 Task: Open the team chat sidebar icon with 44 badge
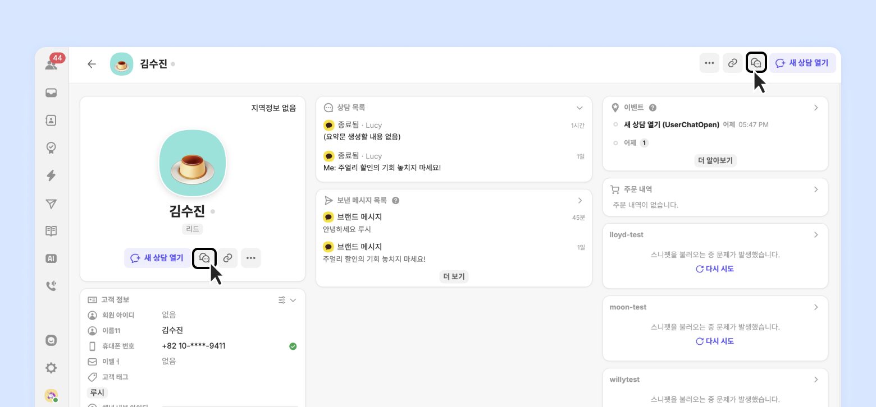(x=52, y=64)
